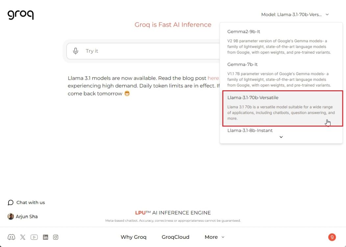
Task: Follow the blog post 'here' link
Action: click(213, 78)
